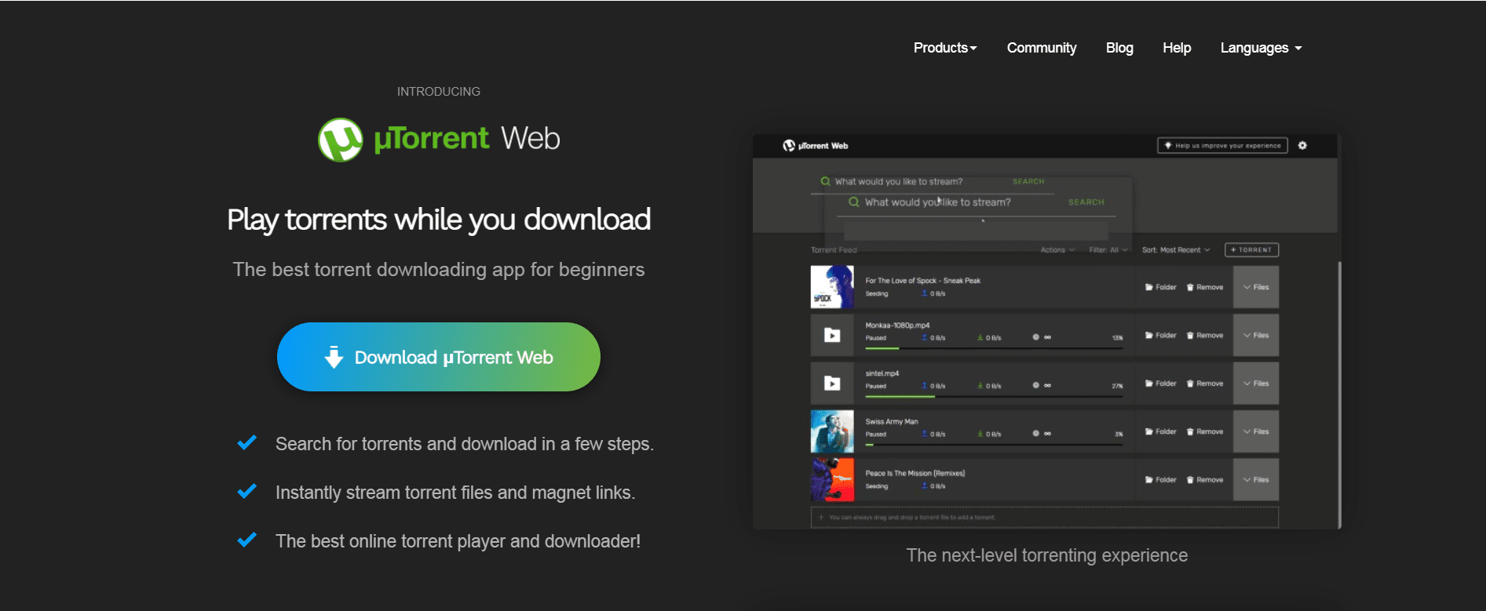This screenshot has height=611, width=1486.
Task: Click the 'For The Love of Spock - Sneak Peak' title
Action: tap(922, 280)
